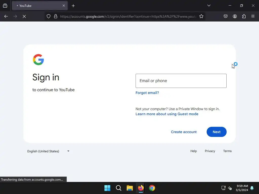The width and height of the screenshot is (259, 194).
Task: Open Windows Start menu
Action: point(107,188)
